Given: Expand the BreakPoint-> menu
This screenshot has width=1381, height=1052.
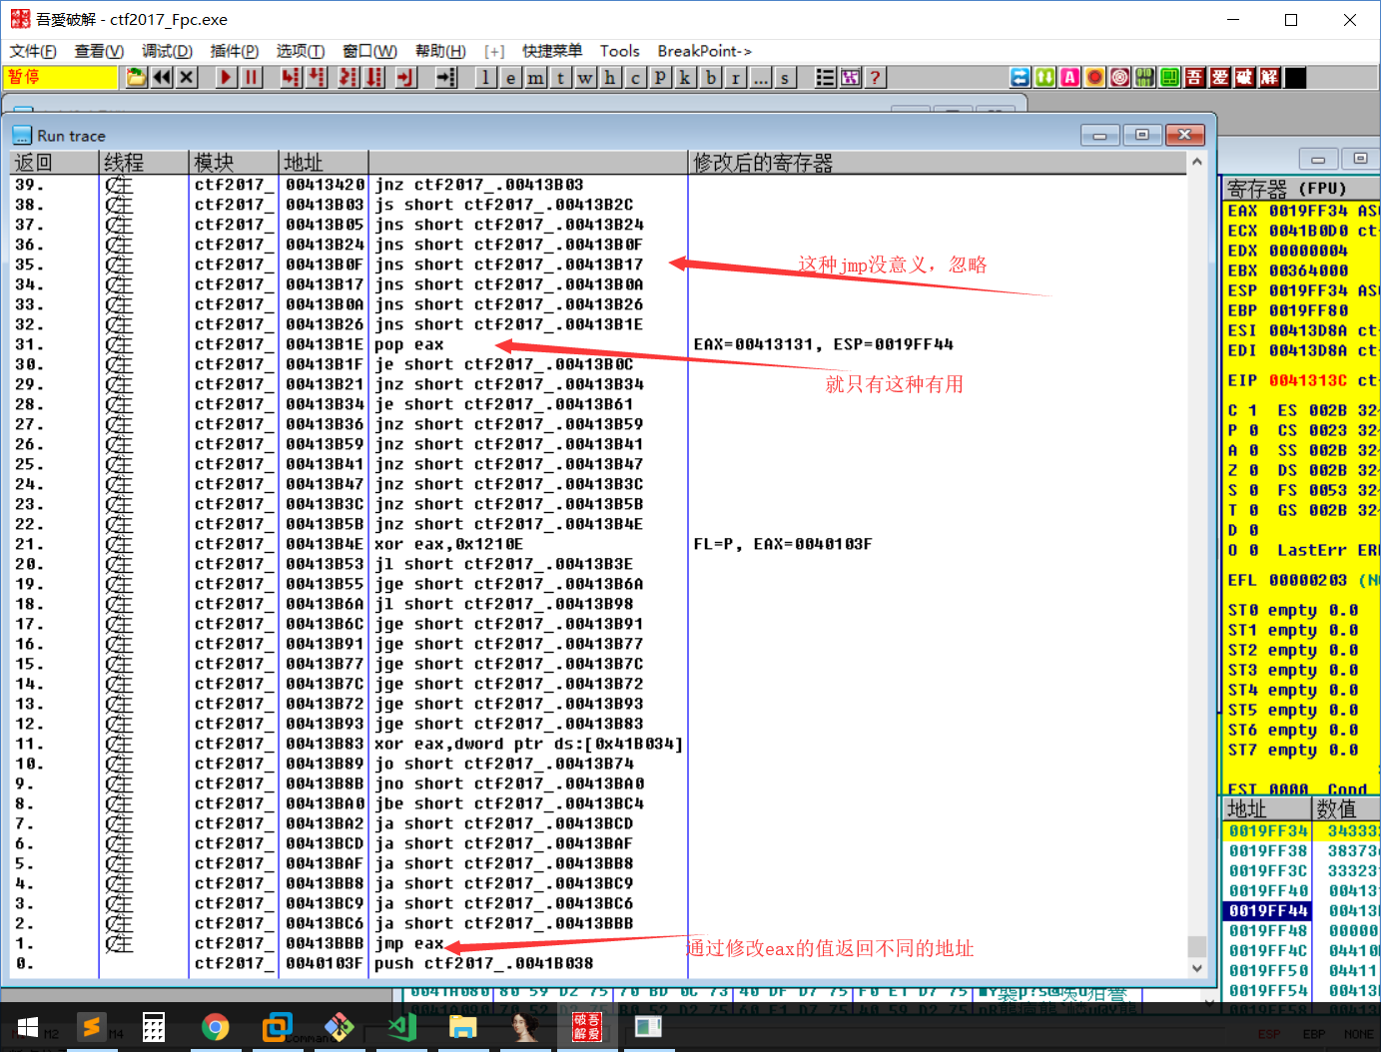Looking at the screenshot, I should pyautogui.click(x=704, y=51).
